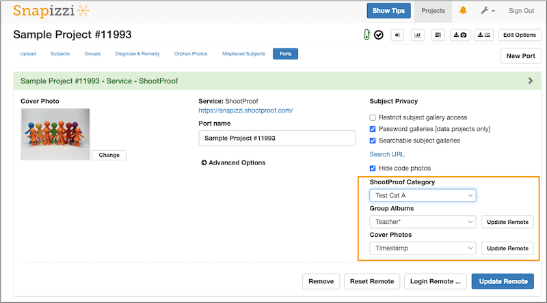Screen dimensions: 547x303
Task: Click the download list icon
Action: coord(484,35)
